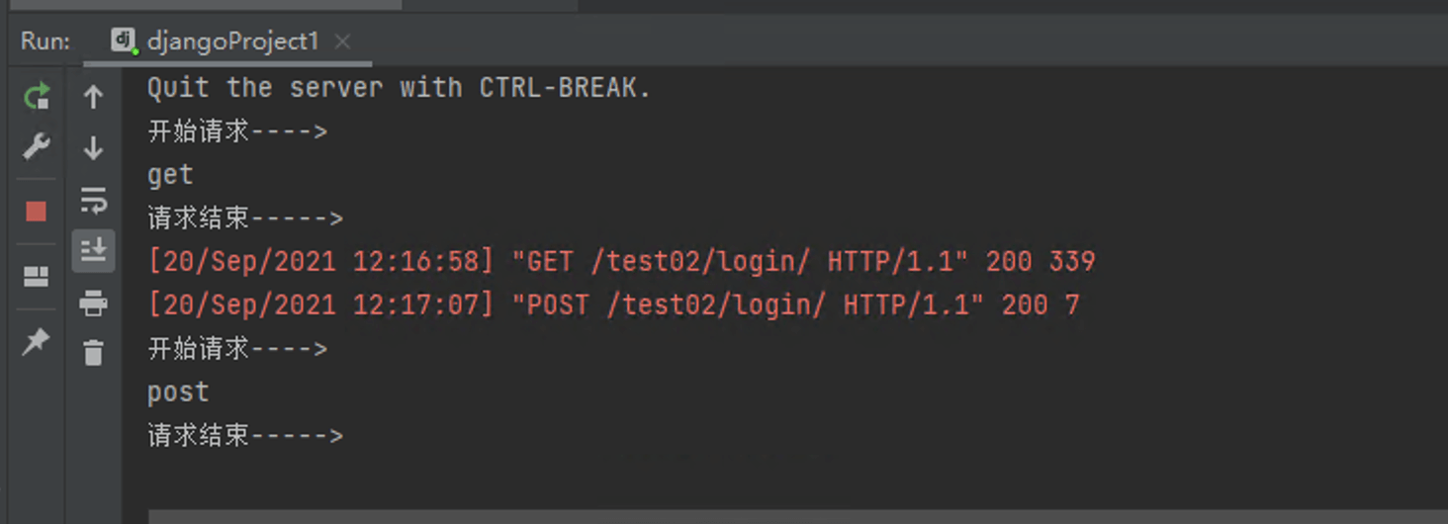Print the console output
Image resolution: width=1448 pixels, height=524 pixels.
point(93,303)
